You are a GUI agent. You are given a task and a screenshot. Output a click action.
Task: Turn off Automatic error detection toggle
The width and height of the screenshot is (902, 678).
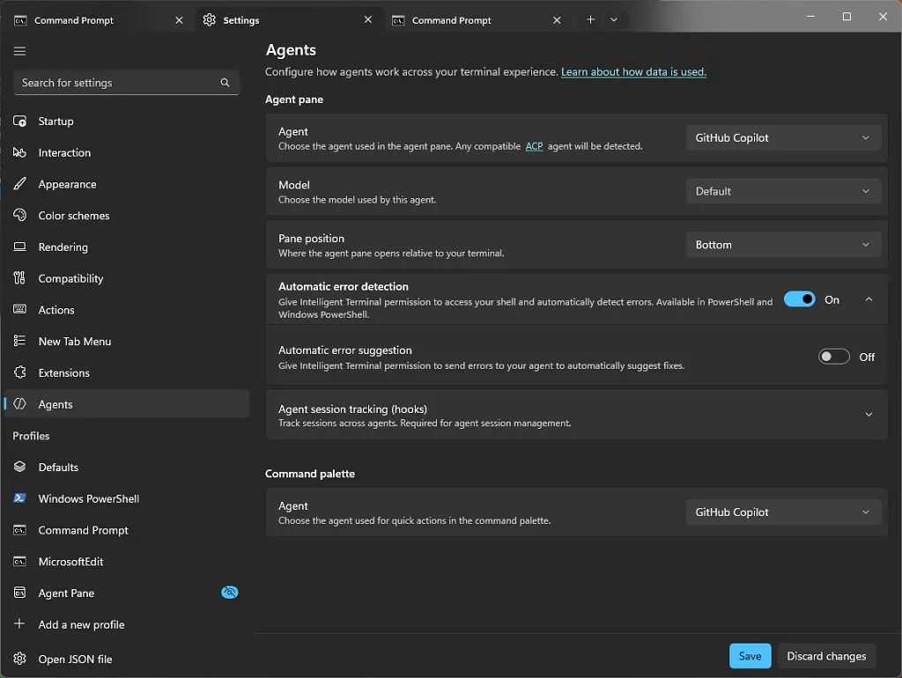click(x=800, y=299)
